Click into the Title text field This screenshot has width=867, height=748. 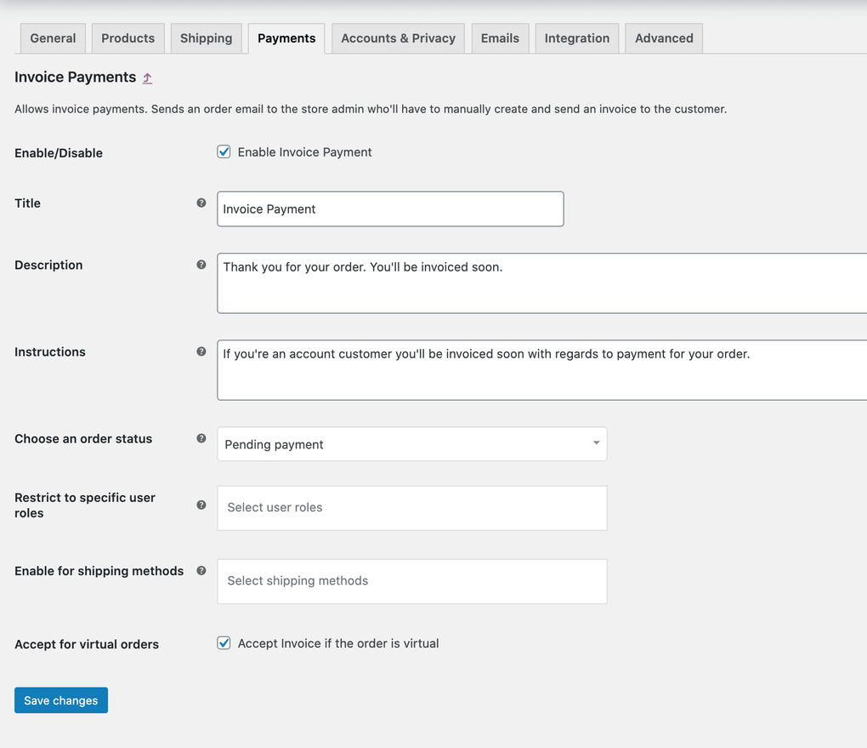coord(390,209)
